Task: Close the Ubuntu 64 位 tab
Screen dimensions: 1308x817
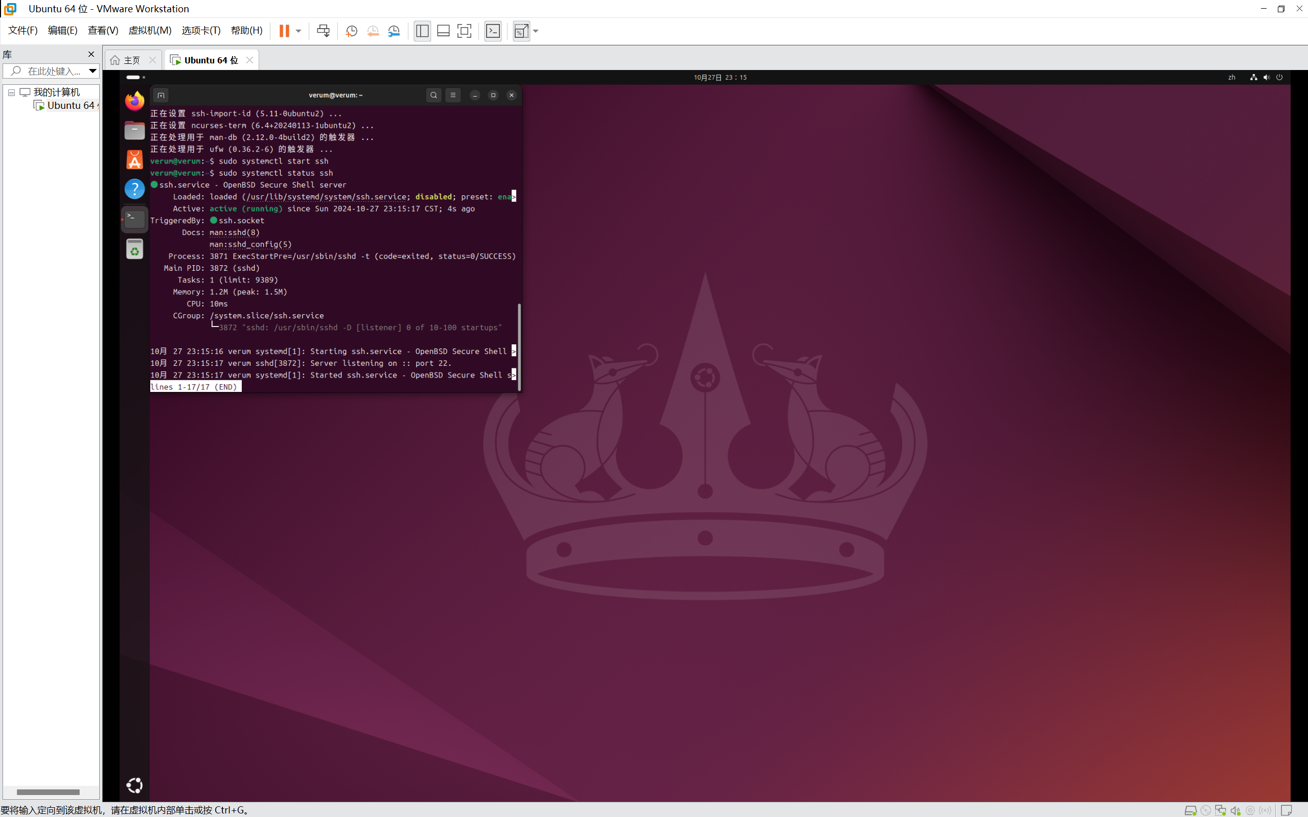Action: pyautogui.click(x=250, y=60)
